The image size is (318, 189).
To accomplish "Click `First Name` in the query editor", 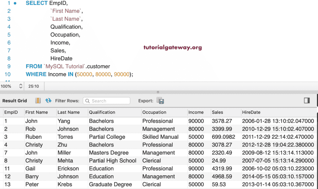I will pyautogui.click(x=66, y=11).
